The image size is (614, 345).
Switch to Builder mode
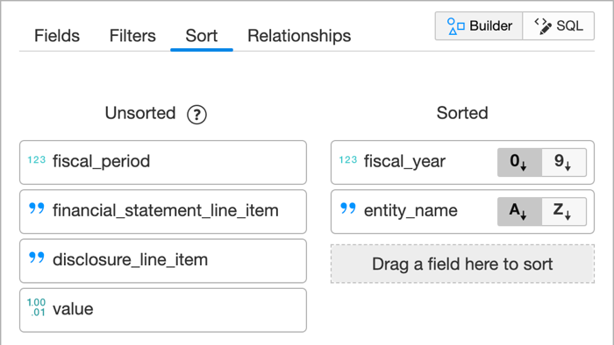tap(479, 25)
